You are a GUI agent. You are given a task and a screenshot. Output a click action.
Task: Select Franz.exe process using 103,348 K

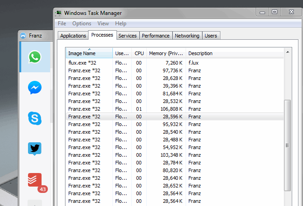(175, 155)
